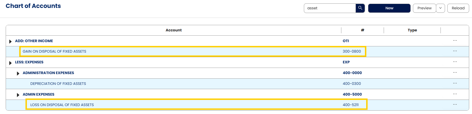The image size is (472, 114).
Task: Open the Preview dropdown chevron
Action: pos(440,8)
